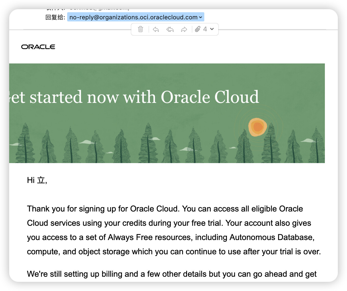Expand the attachments dropdown chevron next to 4
The image size is (347, 291).
coord(212,29)
